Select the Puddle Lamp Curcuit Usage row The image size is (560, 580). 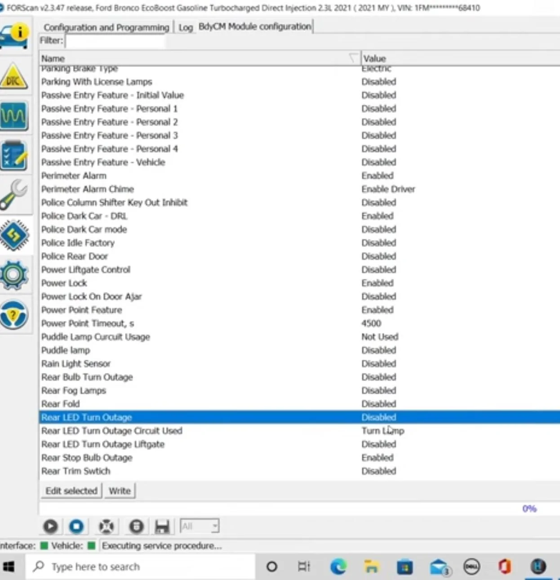click(x=300, y=337)
